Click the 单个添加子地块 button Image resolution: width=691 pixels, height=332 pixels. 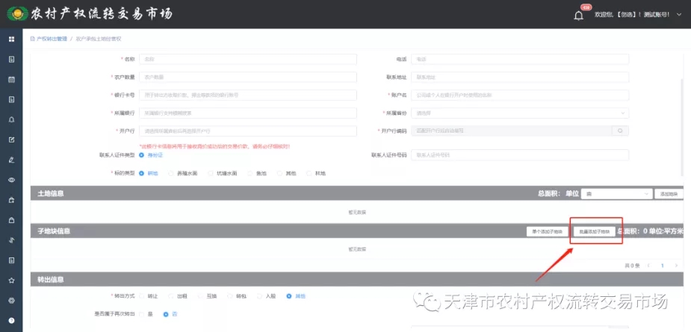click(547, 232)
